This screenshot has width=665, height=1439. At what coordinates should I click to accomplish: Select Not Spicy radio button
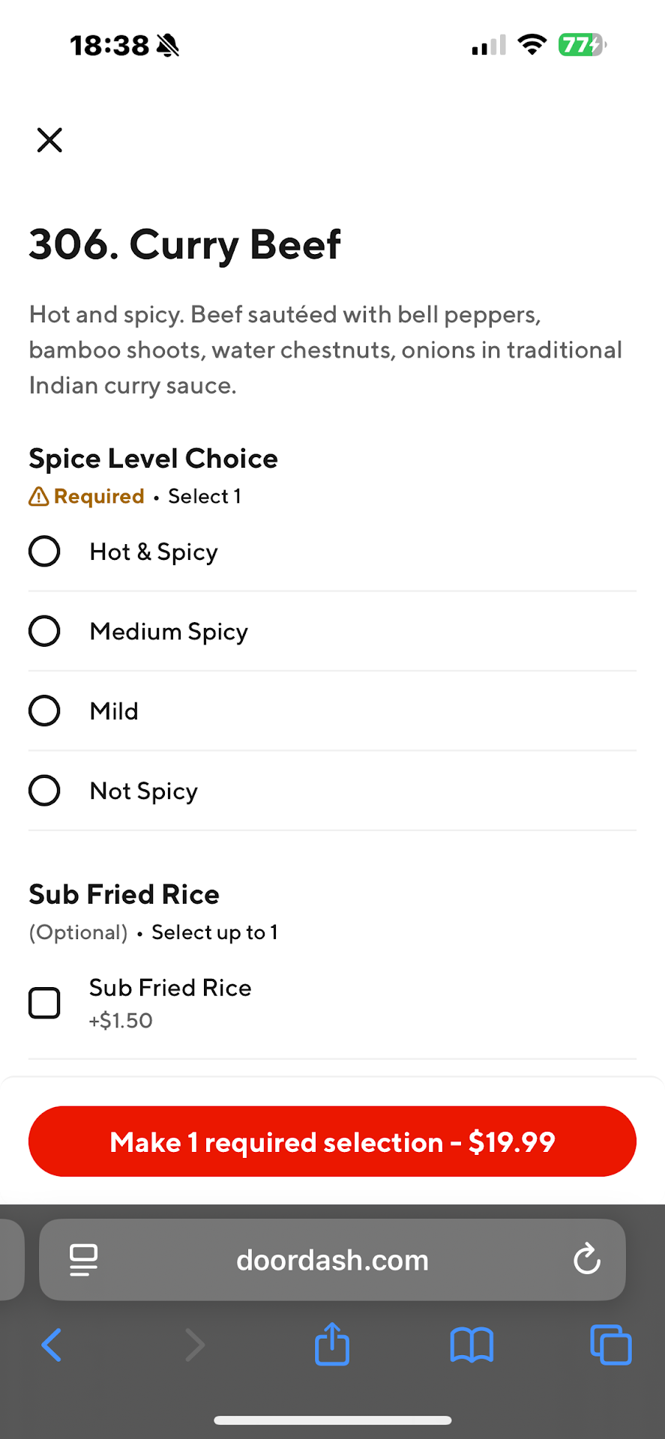coord(44,791)
